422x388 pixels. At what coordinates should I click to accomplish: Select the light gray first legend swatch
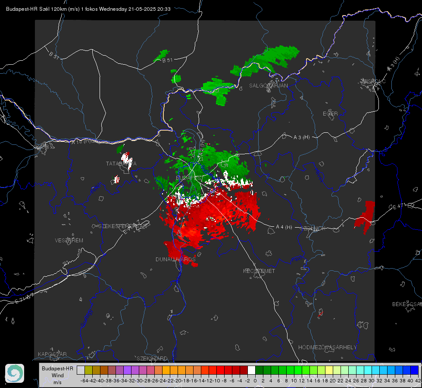81,370
